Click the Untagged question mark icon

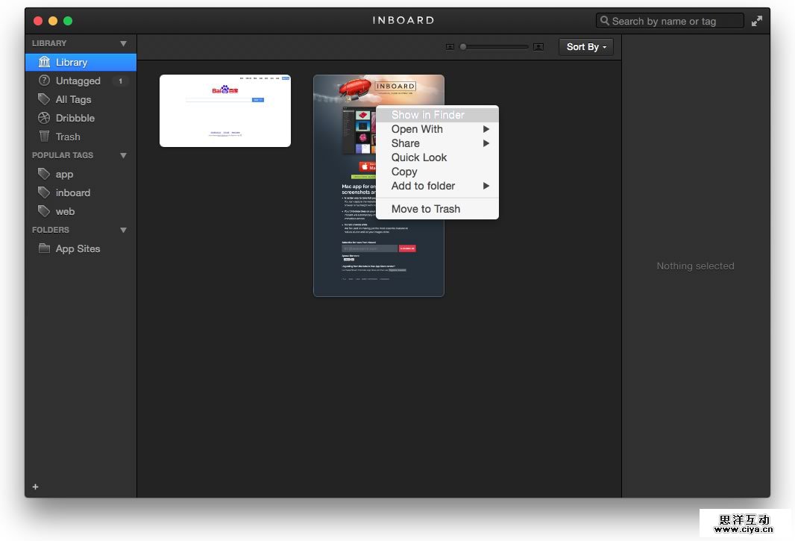[x=44, y=80]
